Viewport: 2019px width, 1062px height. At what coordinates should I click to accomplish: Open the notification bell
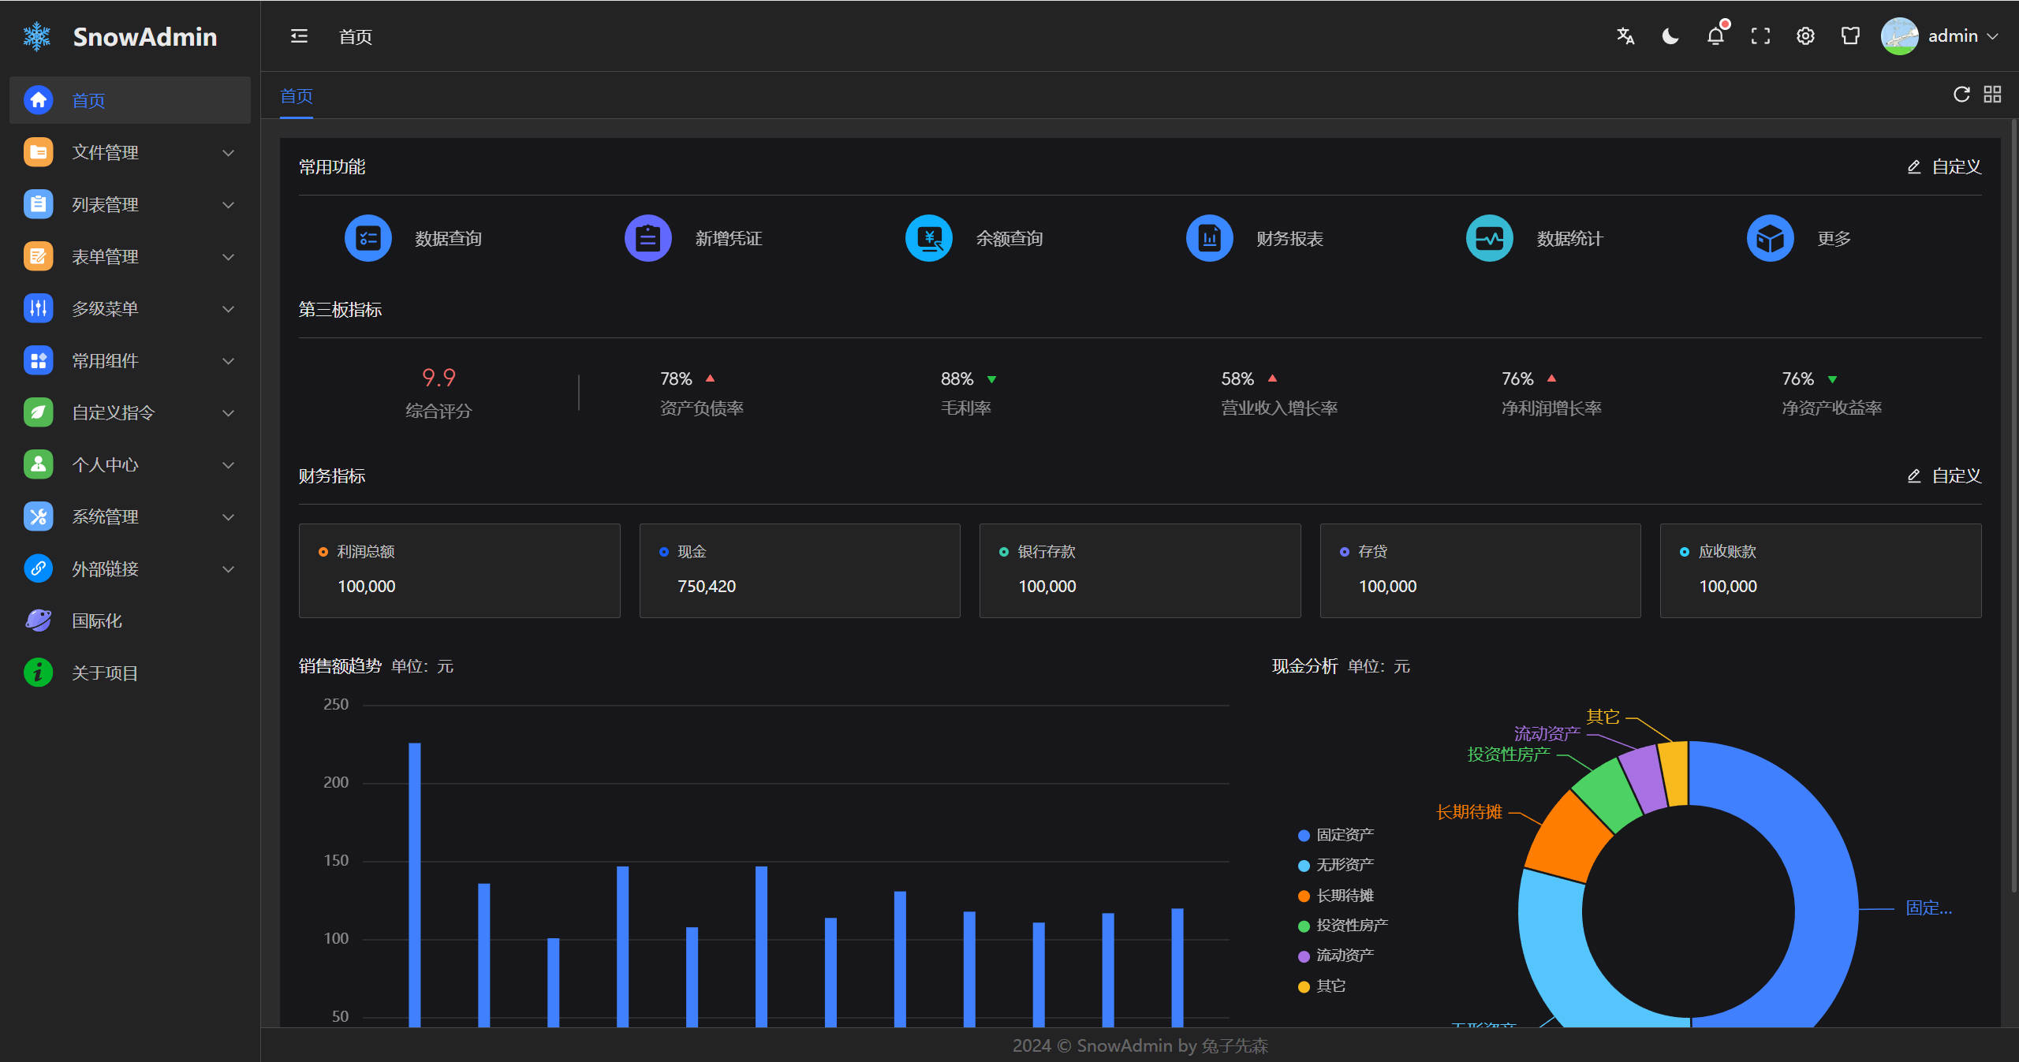[1716, 36]
